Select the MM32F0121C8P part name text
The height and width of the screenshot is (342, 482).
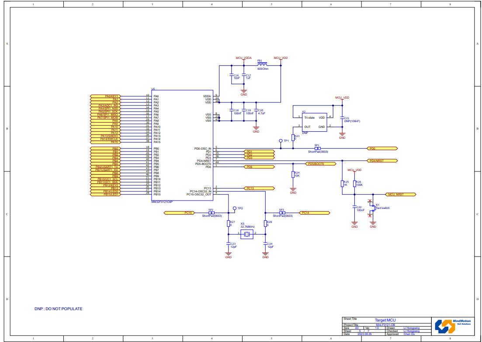tap(162, 202)
